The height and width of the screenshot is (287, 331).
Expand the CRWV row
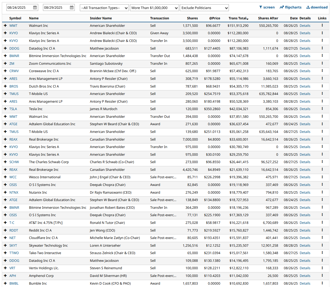(x=5, y=71)
